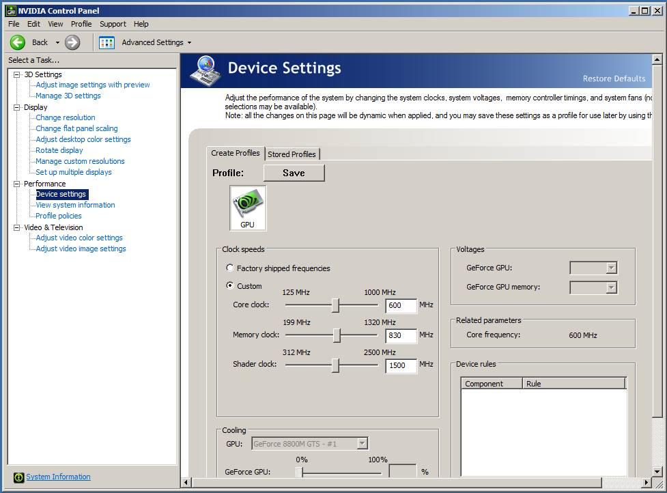The height and width of the screenshot is (493, 667).
Task: Open View system information
Action: tap(75, 205)
